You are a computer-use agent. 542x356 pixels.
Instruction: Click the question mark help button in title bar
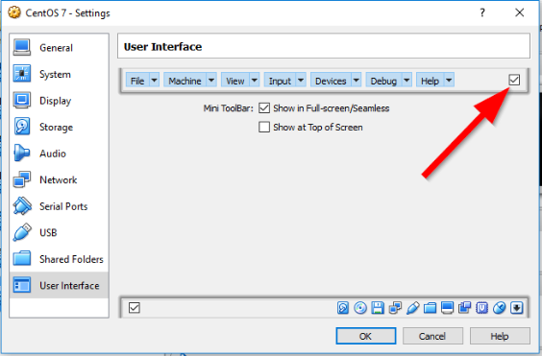[x=482, y=12]
